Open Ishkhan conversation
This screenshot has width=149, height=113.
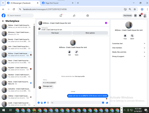(17, 97)
